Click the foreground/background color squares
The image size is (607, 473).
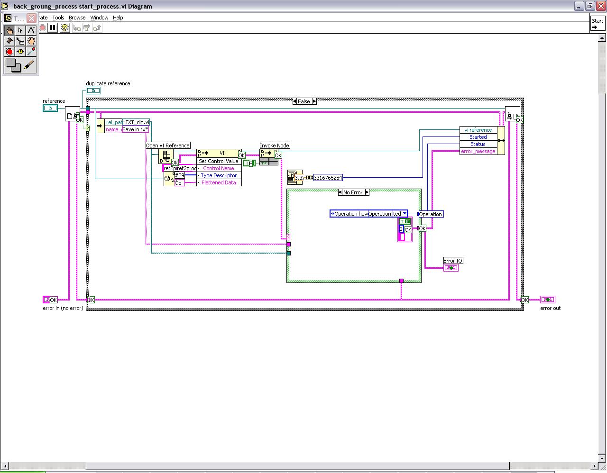13,65
